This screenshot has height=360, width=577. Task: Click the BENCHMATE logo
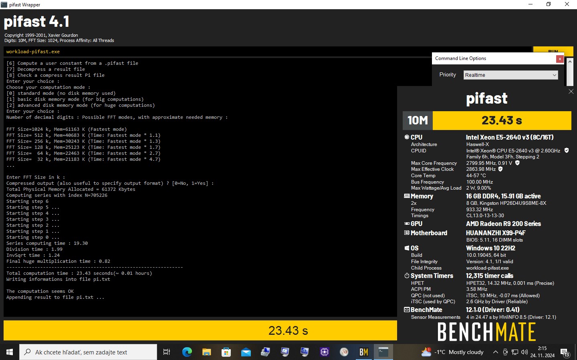point(487,332)
